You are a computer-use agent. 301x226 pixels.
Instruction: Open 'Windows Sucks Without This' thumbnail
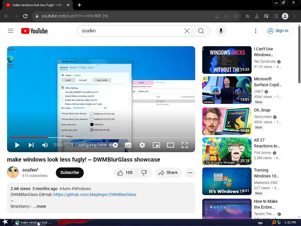(227, 60)
